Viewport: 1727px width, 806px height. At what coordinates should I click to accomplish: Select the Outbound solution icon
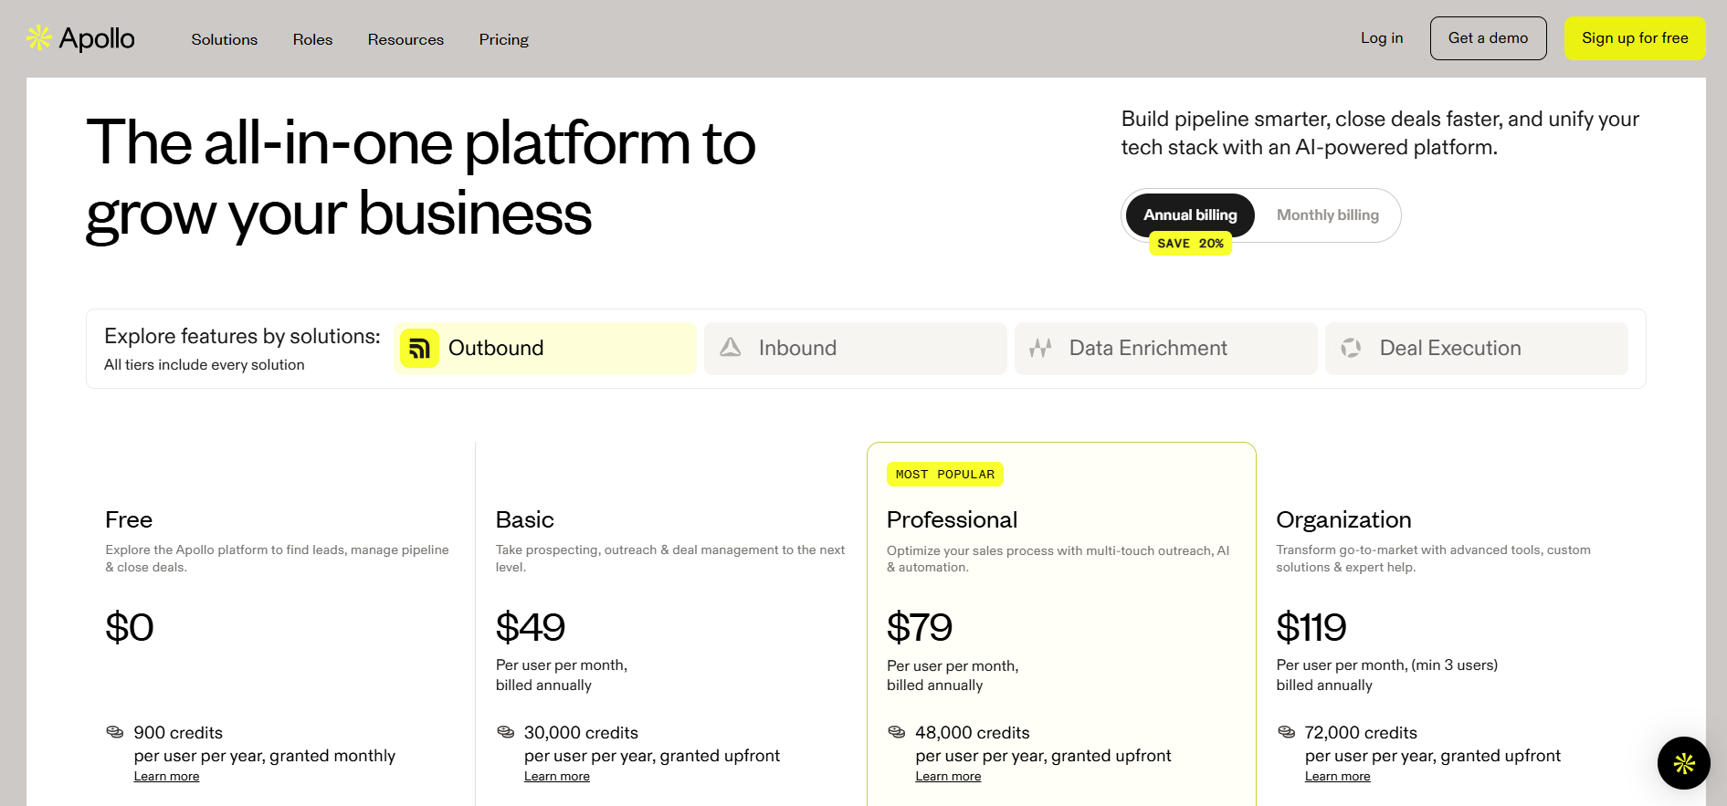click(419, 348)
